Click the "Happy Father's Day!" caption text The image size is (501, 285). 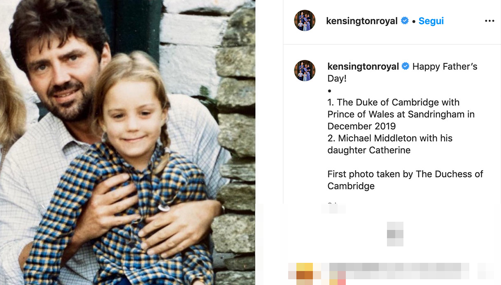tap(445, 67)
